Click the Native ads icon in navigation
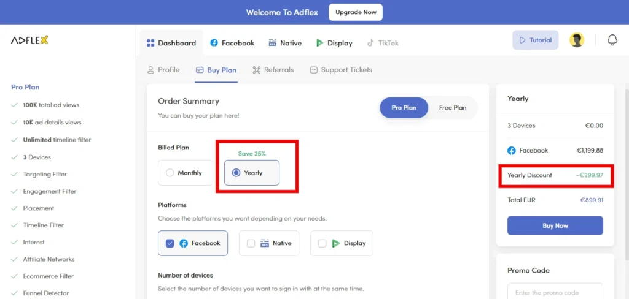This screenshot has width=629, height=299. click(273, 43)
